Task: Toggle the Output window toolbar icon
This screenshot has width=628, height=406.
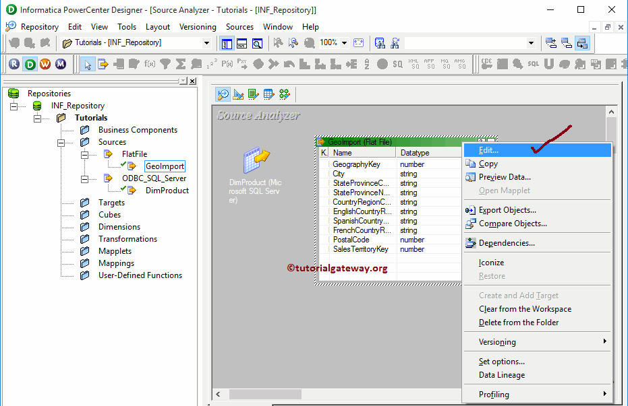Action: (x=242, y=43)
